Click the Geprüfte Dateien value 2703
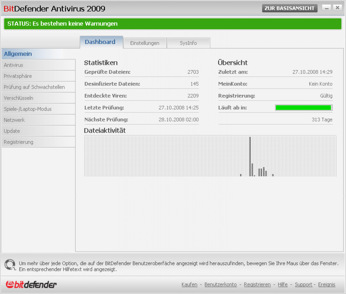The image size is (346, 294). [193, 72]
